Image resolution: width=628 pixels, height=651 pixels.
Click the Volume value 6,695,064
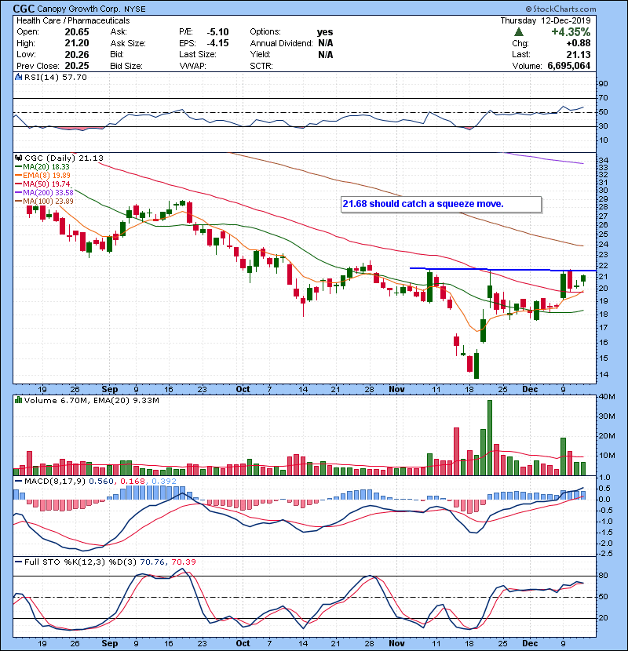(x=569, y=66)
